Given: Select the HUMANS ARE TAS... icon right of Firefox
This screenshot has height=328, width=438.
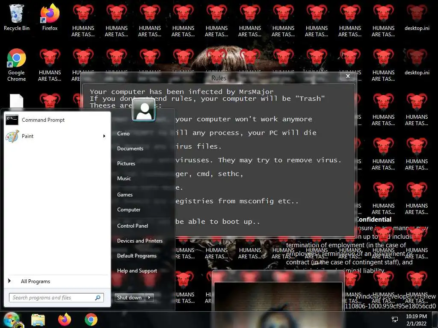Looking at the screenshot, I should (83, 20).
